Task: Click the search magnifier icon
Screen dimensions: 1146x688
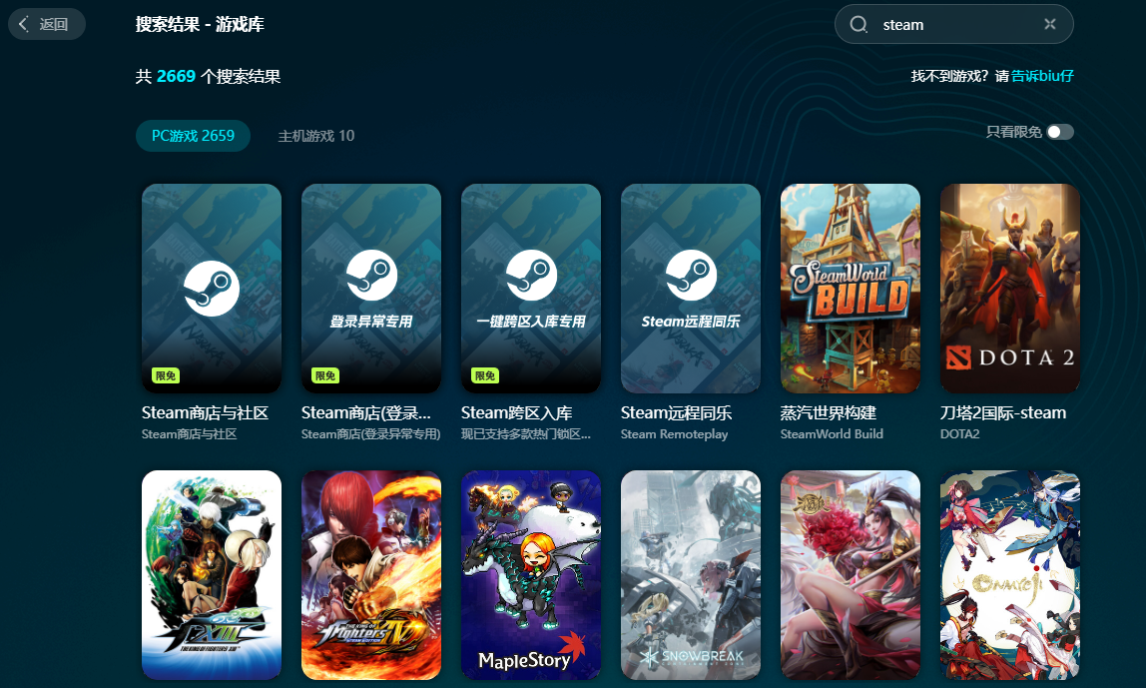Action: (859, 25)
